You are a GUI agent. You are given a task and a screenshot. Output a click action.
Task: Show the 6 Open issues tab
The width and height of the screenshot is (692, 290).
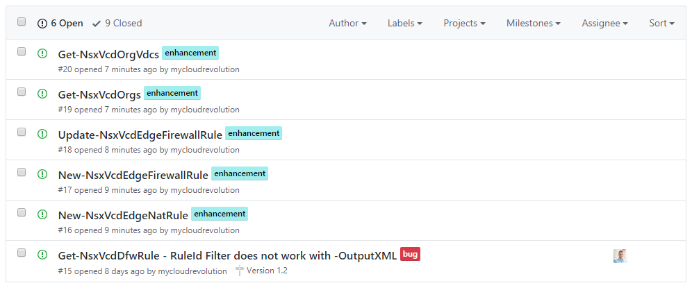[x=60, y=23]
